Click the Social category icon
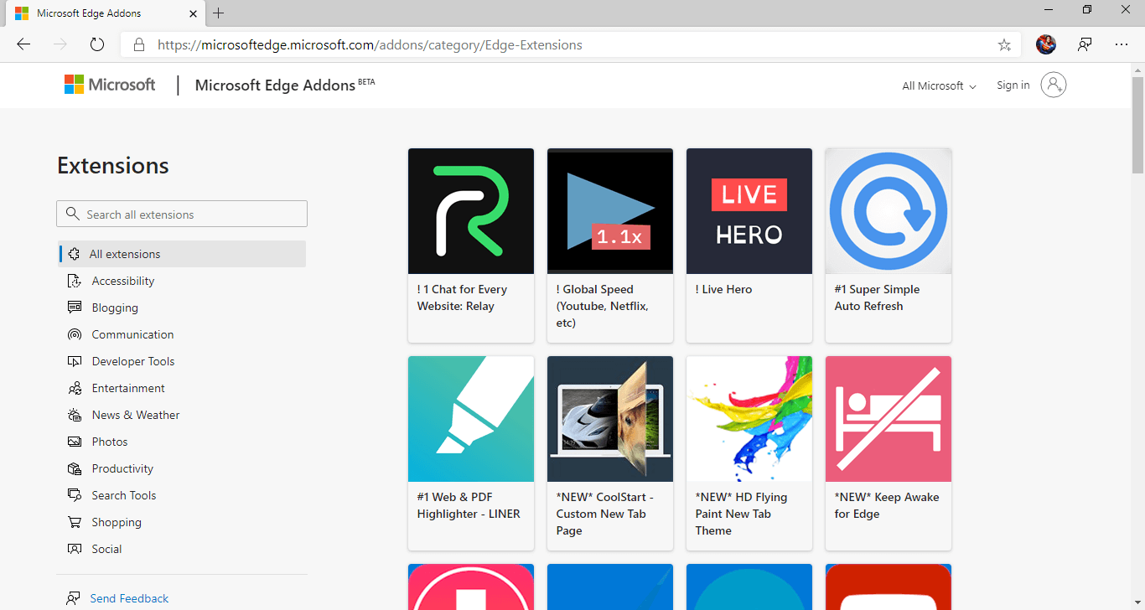This screenshot has width=1145, height=610. [x=75, y=549]
